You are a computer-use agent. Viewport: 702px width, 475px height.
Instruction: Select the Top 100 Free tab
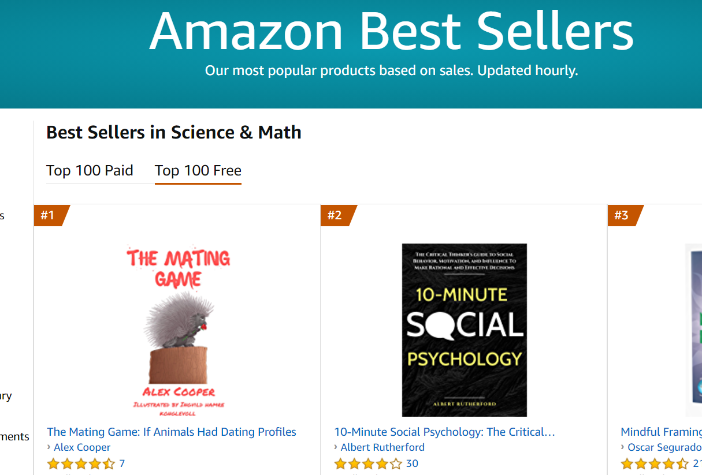(198, 170)
